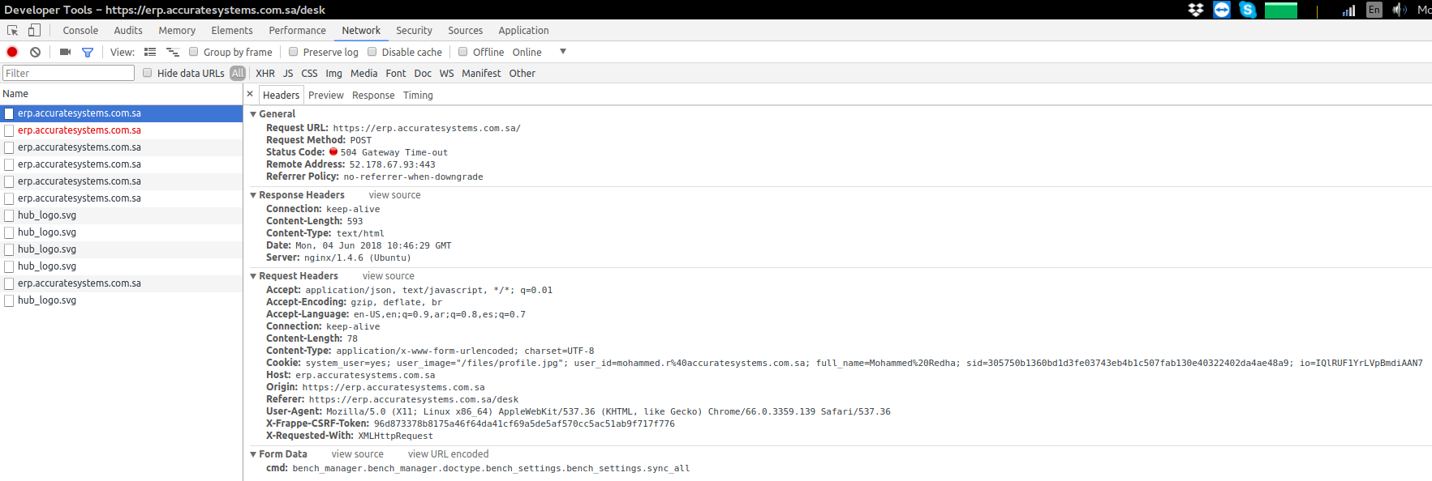Filter requests by All types
The image size is (1432, 481).
(238, 73)
